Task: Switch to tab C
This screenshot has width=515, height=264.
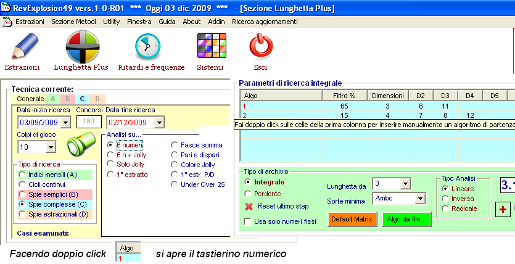Action: coord(82,99)
